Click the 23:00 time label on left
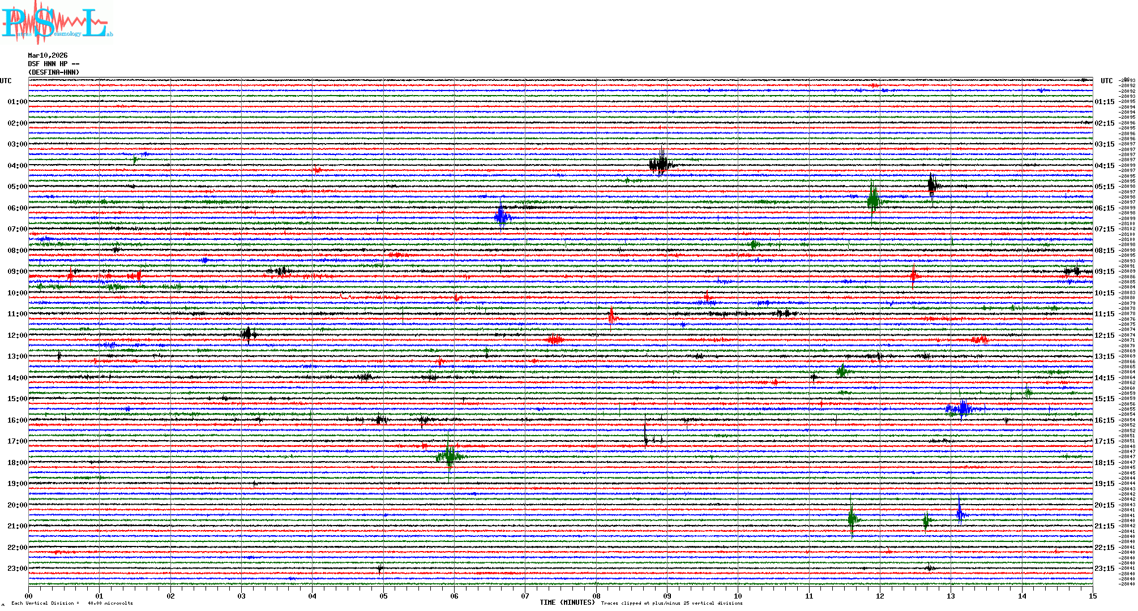The height and width of the screenshot is (611, 1138). 17,569
